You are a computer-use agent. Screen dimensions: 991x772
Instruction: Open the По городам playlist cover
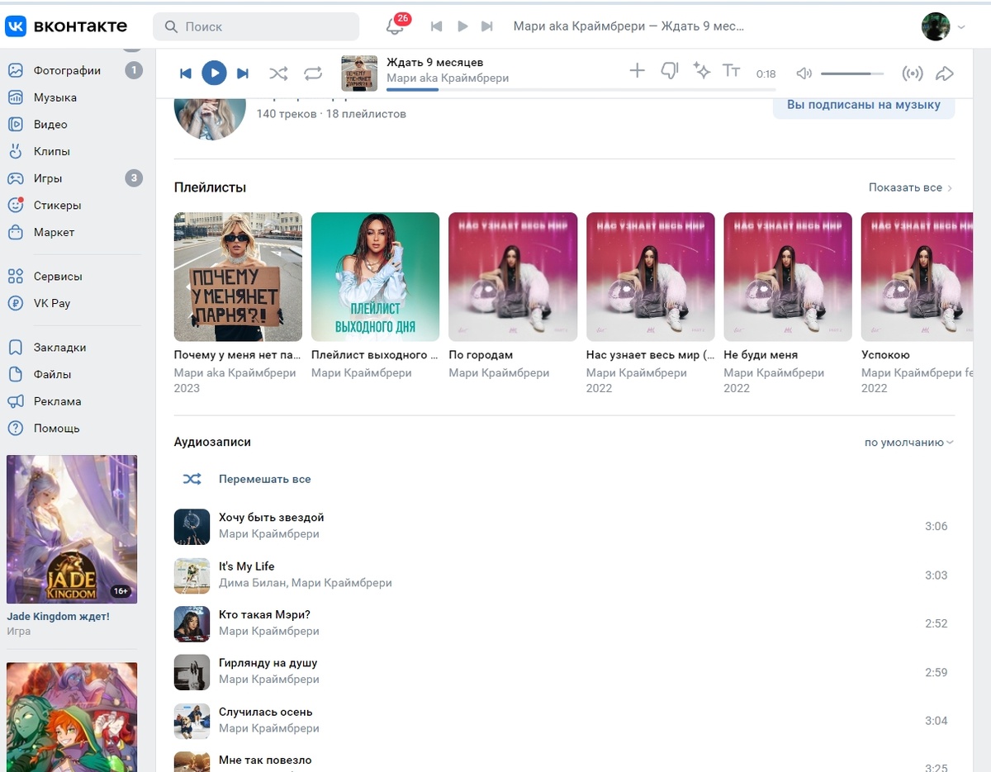point(513,277)
